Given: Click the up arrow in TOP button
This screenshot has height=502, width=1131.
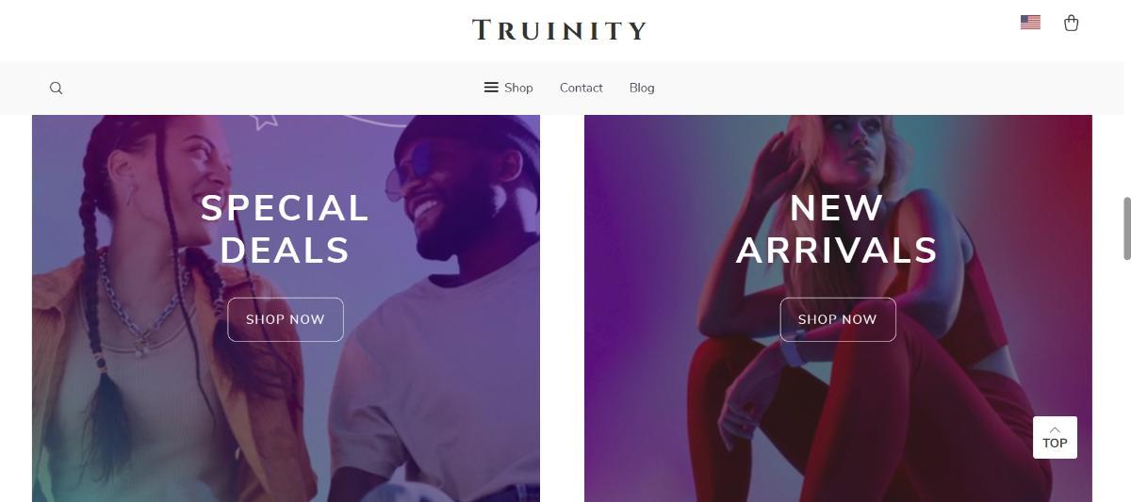Looking at the screenshot, I should pyautogui.click(x=1055, y=429).
